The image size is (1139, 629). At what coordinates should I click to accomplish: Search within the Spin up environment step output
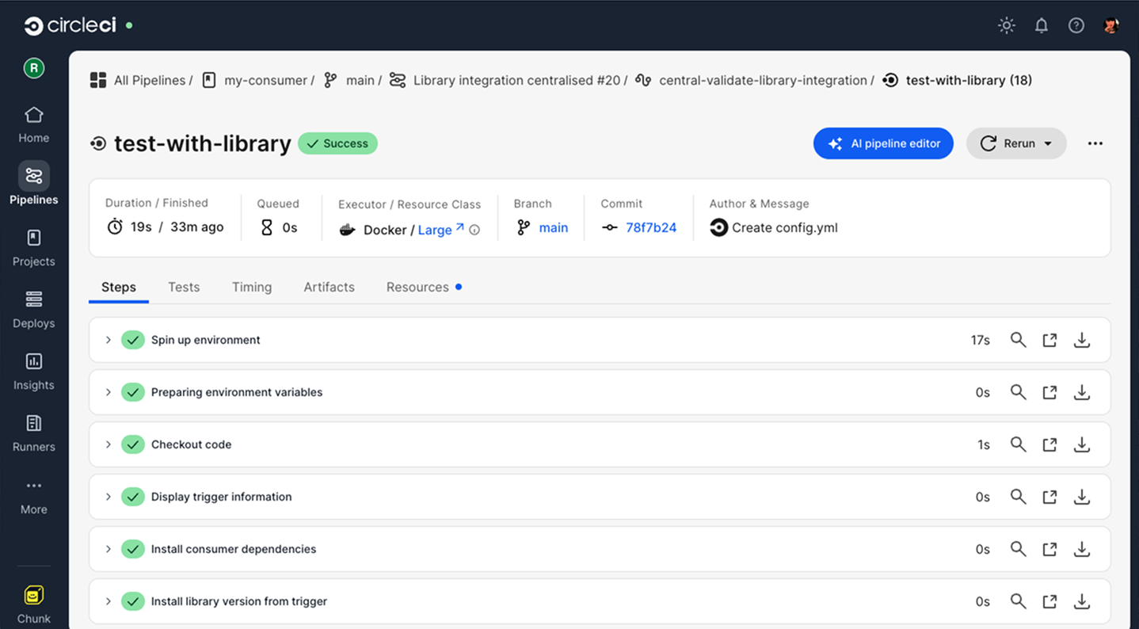(x=1018, y=340)
